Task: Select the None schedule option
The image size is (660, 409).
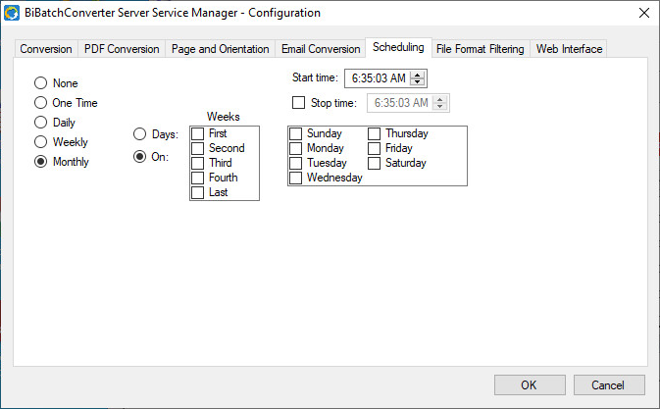Action: coord(41,83)
